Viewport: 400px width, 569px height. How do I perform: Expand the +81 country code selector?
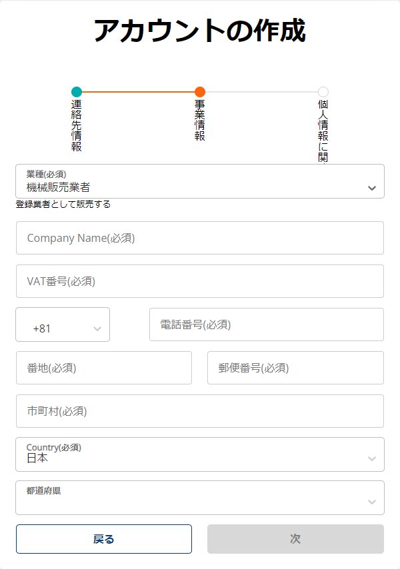(x=63, y=324)
